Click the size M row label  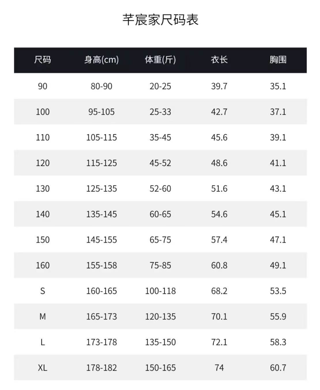coord(42,316)
